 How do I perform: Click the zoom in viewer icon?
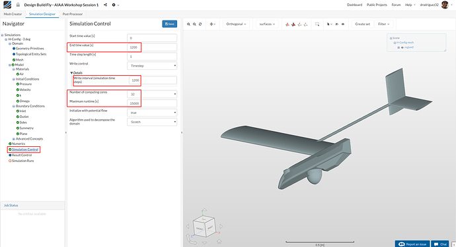point(188,24)
